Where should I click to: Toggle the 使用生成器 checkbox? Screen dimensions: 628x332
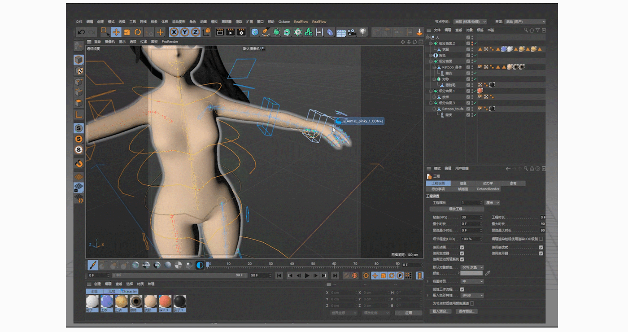(x=462, y=253)
